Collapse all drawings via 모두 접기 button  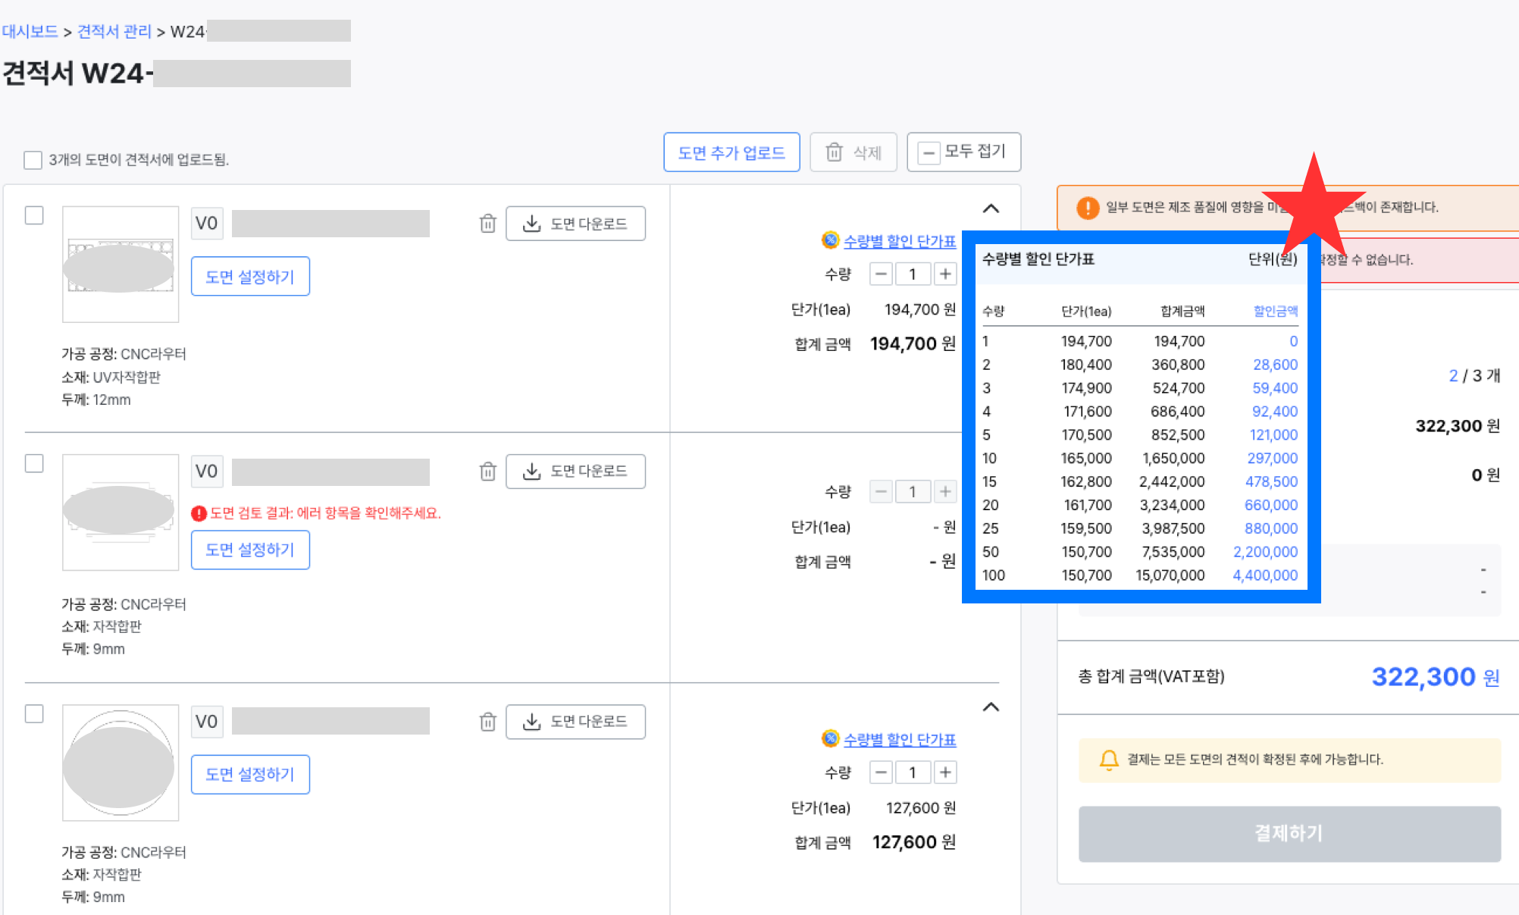coord(963,152)
